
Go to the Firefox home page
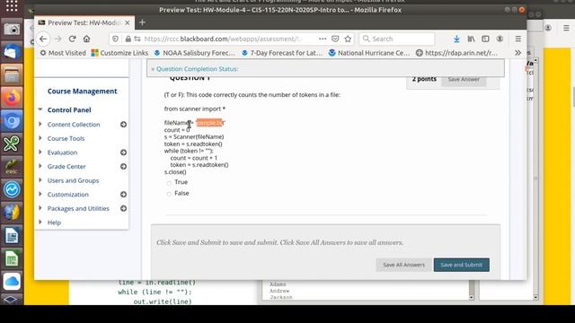pos(86,39)
